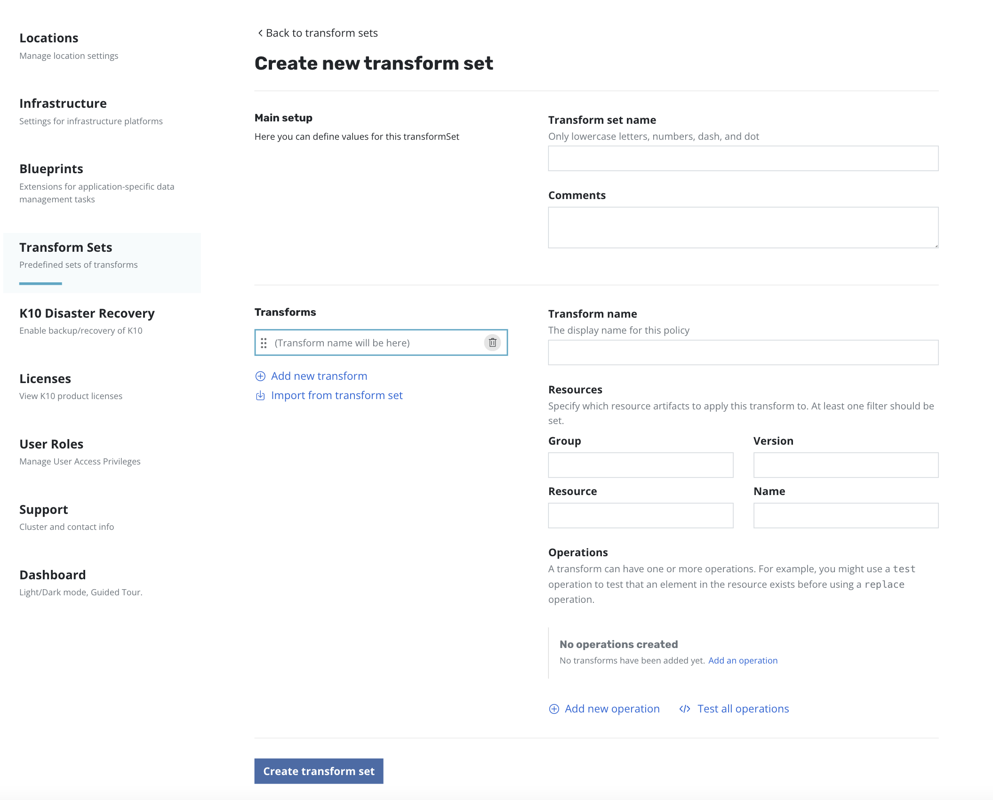Click the plus icon beside Add new transform

tap(260, 376)
